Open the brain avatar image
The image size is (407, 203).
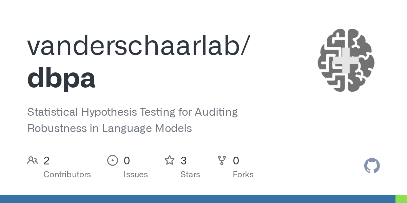click(346, 61)
